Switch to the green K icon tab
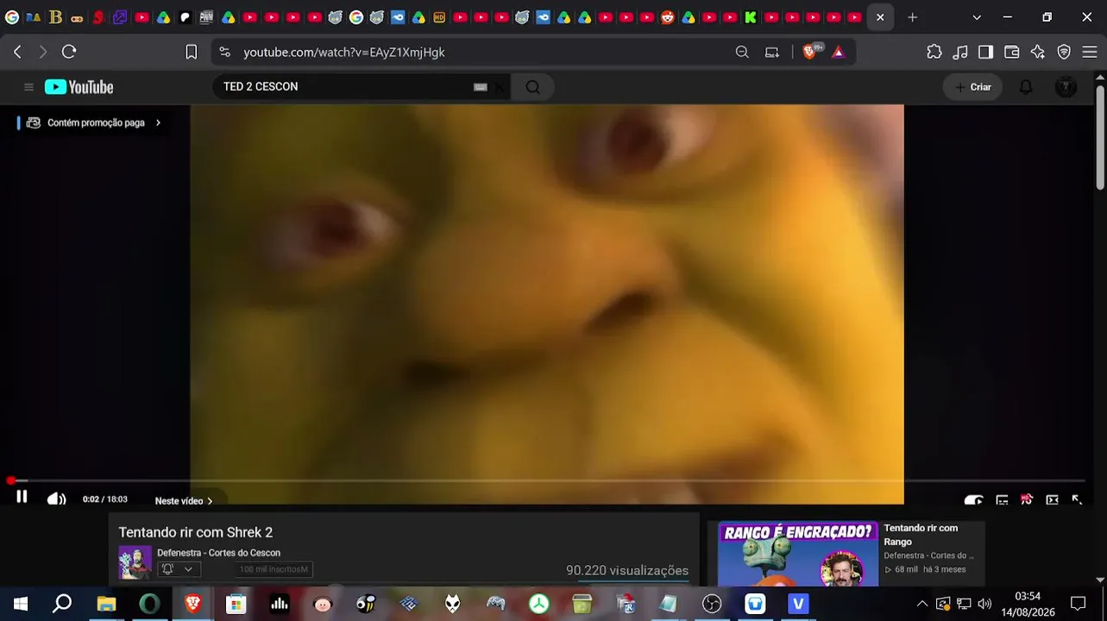Viewport: 1107px width, 621px height. click(751, 17)
